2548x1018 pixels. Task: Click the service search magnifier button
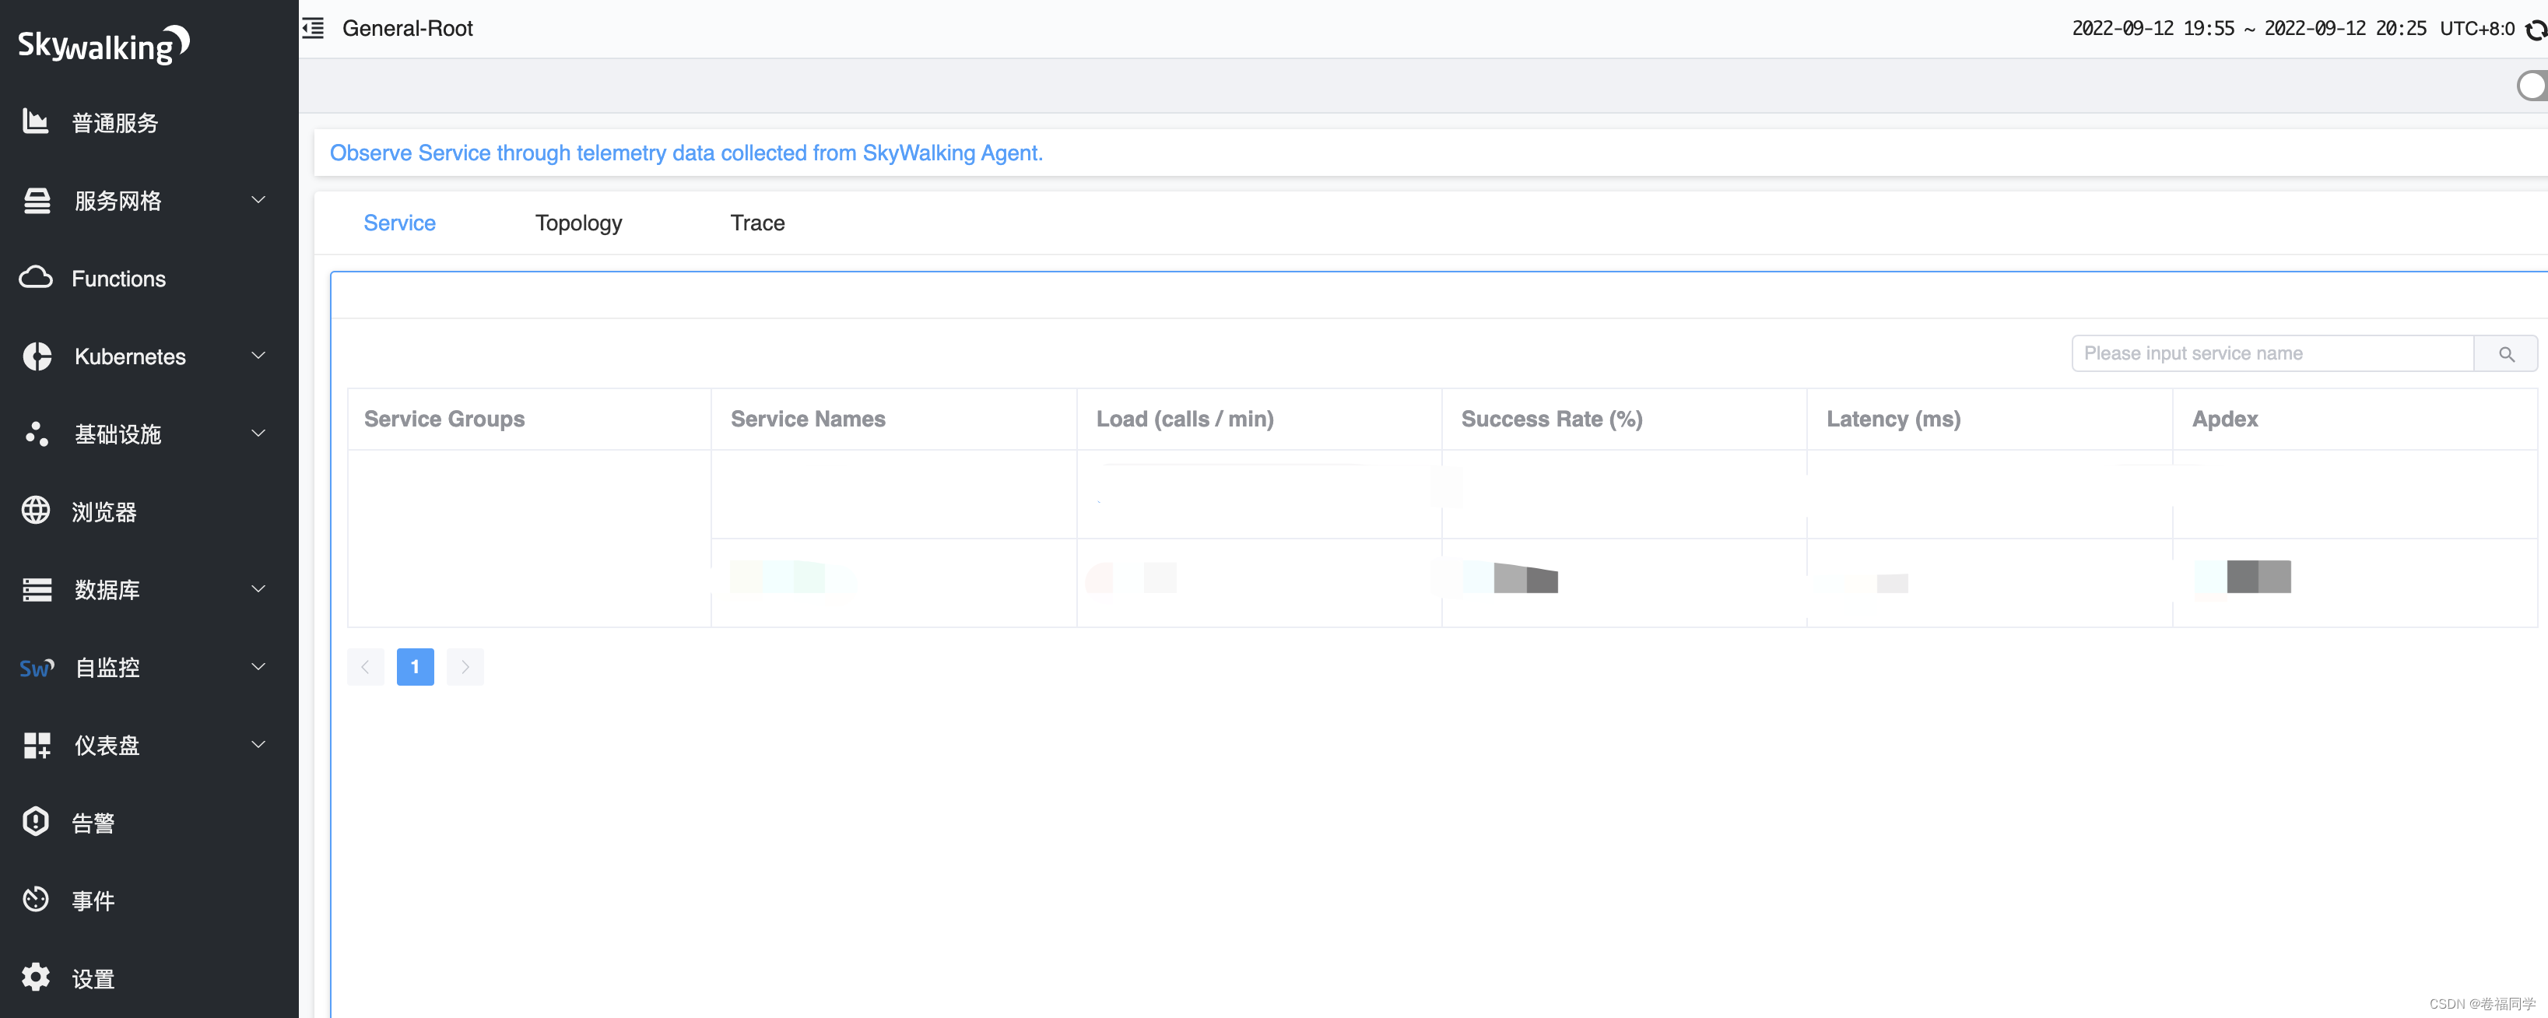2505,353
